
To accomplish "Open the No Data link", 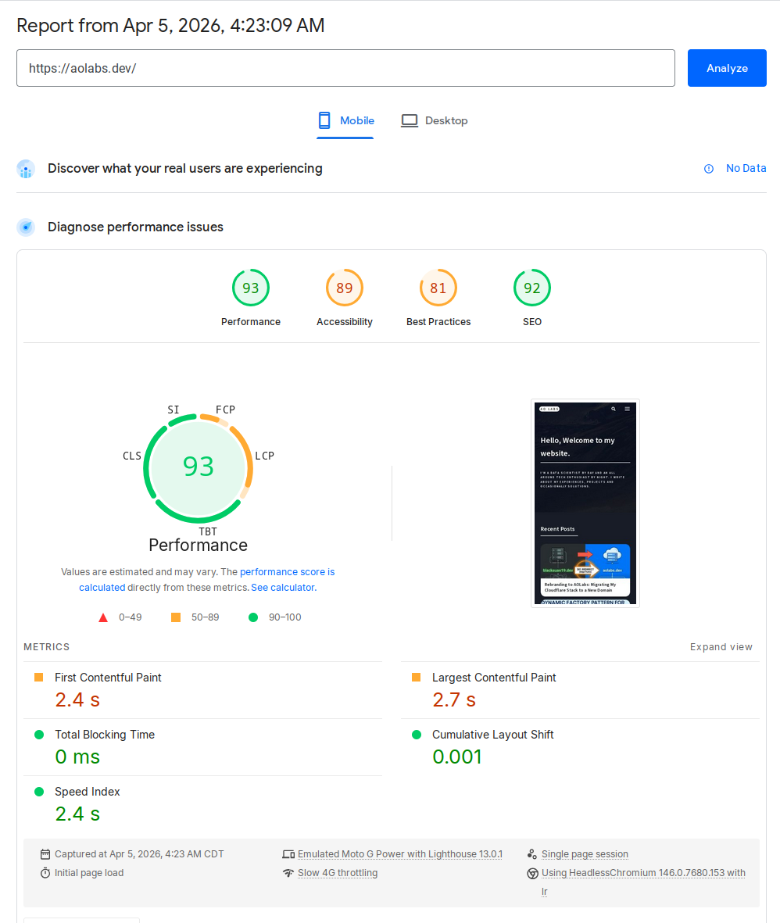I will (746, 168).
